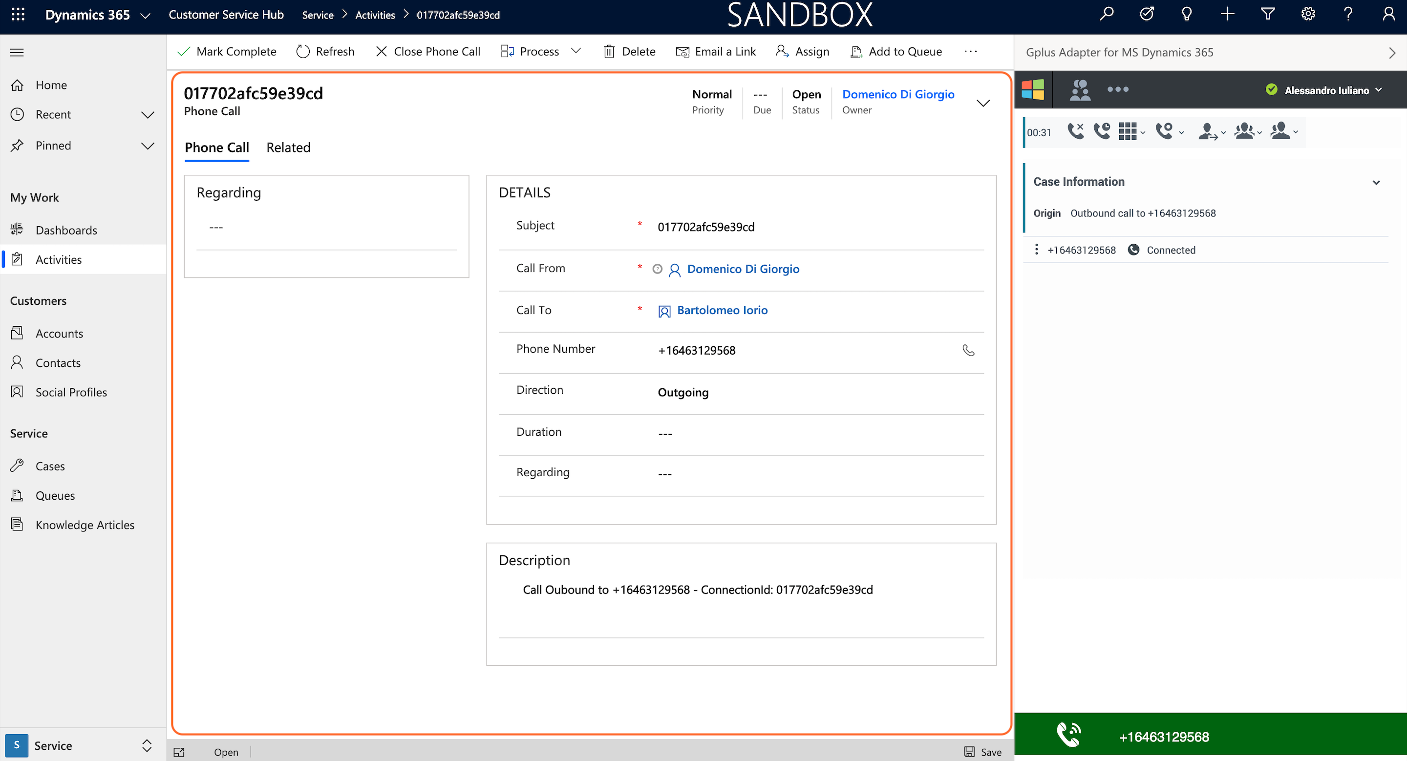Click the quick create plus icon

click(1227, 14)
